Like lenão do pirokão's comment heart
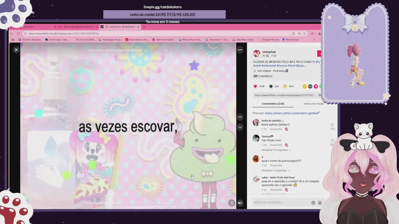399x224 pixels. [x=332, y=125]
